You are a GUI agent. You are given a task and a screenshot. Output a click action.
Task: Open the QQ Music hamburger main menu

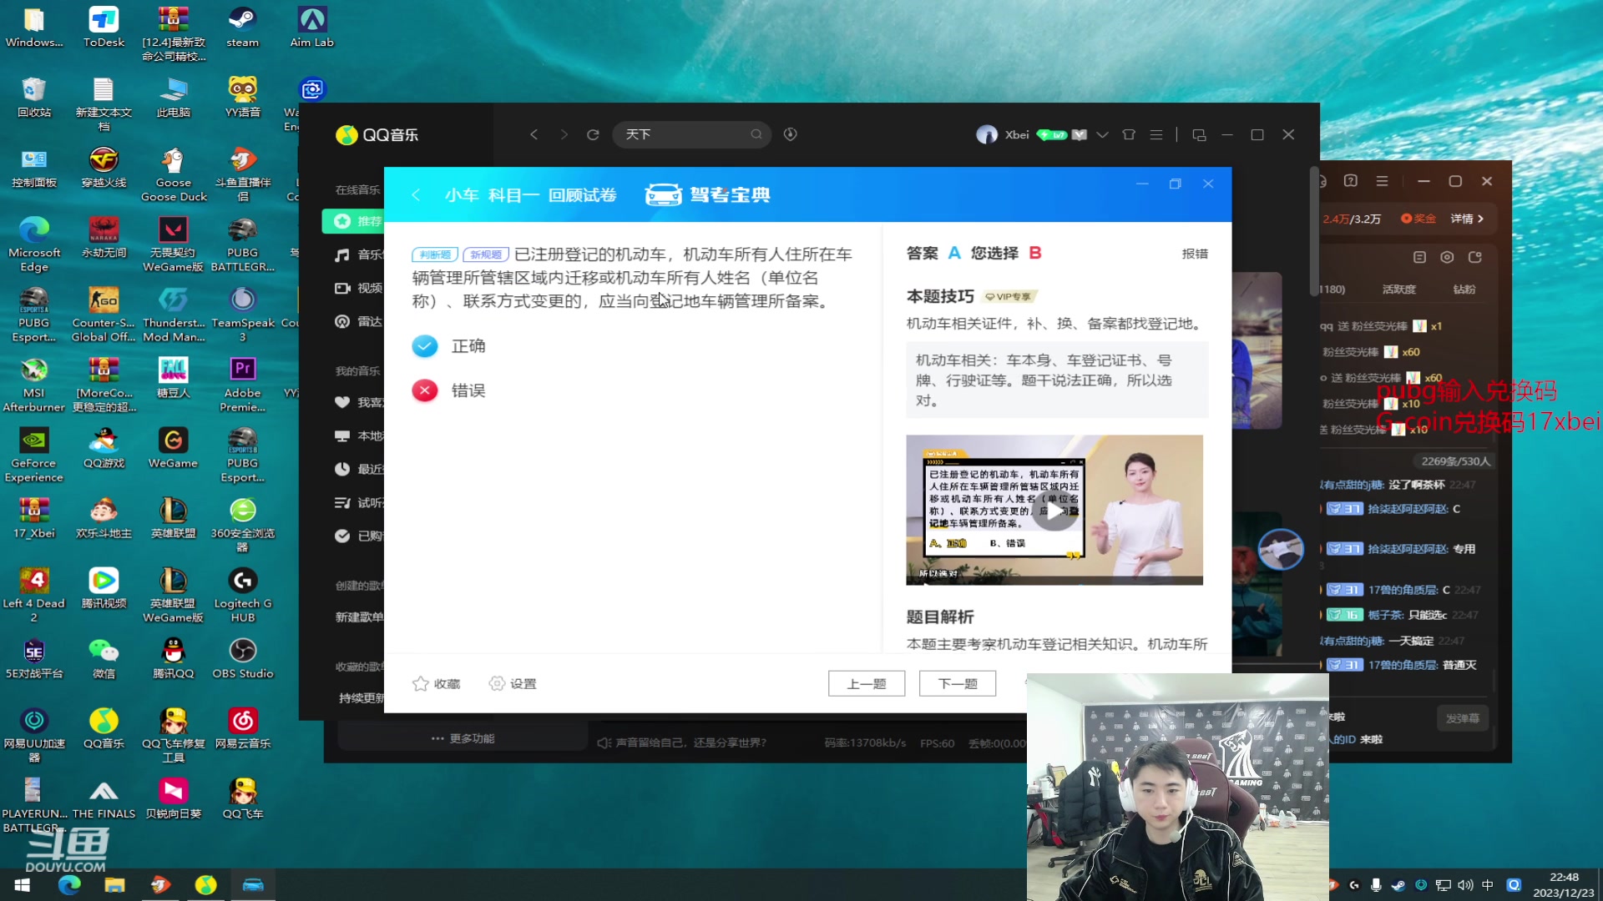1156,134
